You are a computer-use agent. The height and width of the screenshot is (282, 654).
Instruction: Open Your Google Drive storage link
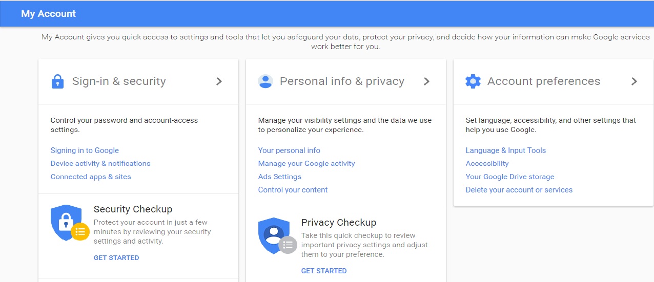pos(510,177)
